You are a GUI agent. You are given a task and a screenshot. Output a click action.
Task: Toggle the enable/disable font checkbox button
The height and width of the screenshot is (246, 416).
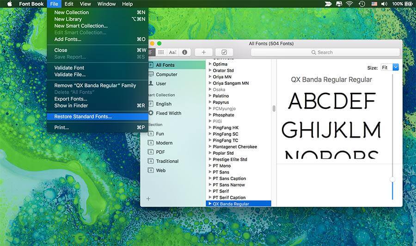click(x=224, y=52)
